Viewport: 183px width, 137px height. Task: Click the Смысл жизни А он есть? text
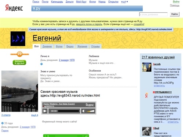(103, 75)
